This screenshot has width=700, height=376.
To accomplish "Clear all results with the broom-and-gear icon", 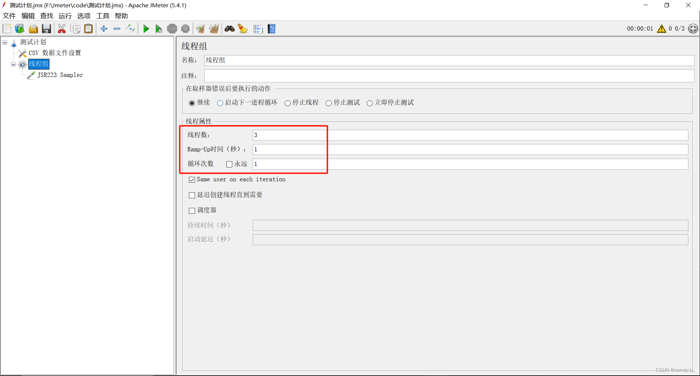I will click(214, 28).
